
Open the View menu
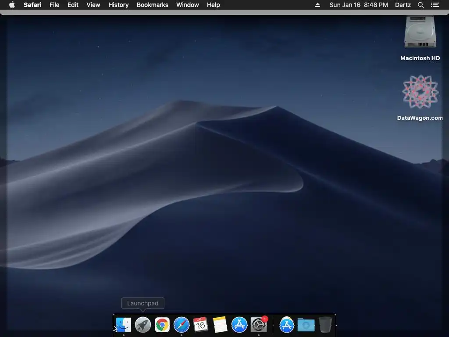click(x=93, y=5)
